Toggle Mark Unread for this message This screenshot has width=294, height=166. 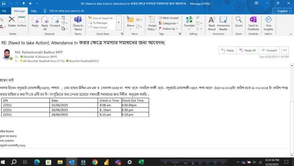coord(168,18)
